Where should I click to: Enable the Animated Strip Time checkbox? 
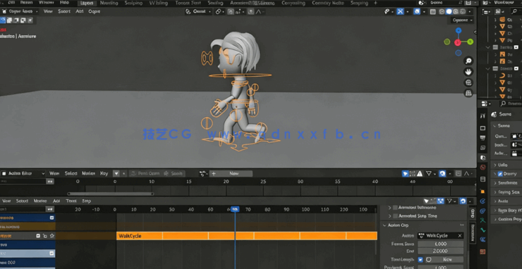[x=396, y=216]
